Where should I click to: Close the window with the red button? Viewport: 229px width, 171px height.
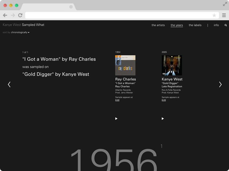tap(5, 5)
